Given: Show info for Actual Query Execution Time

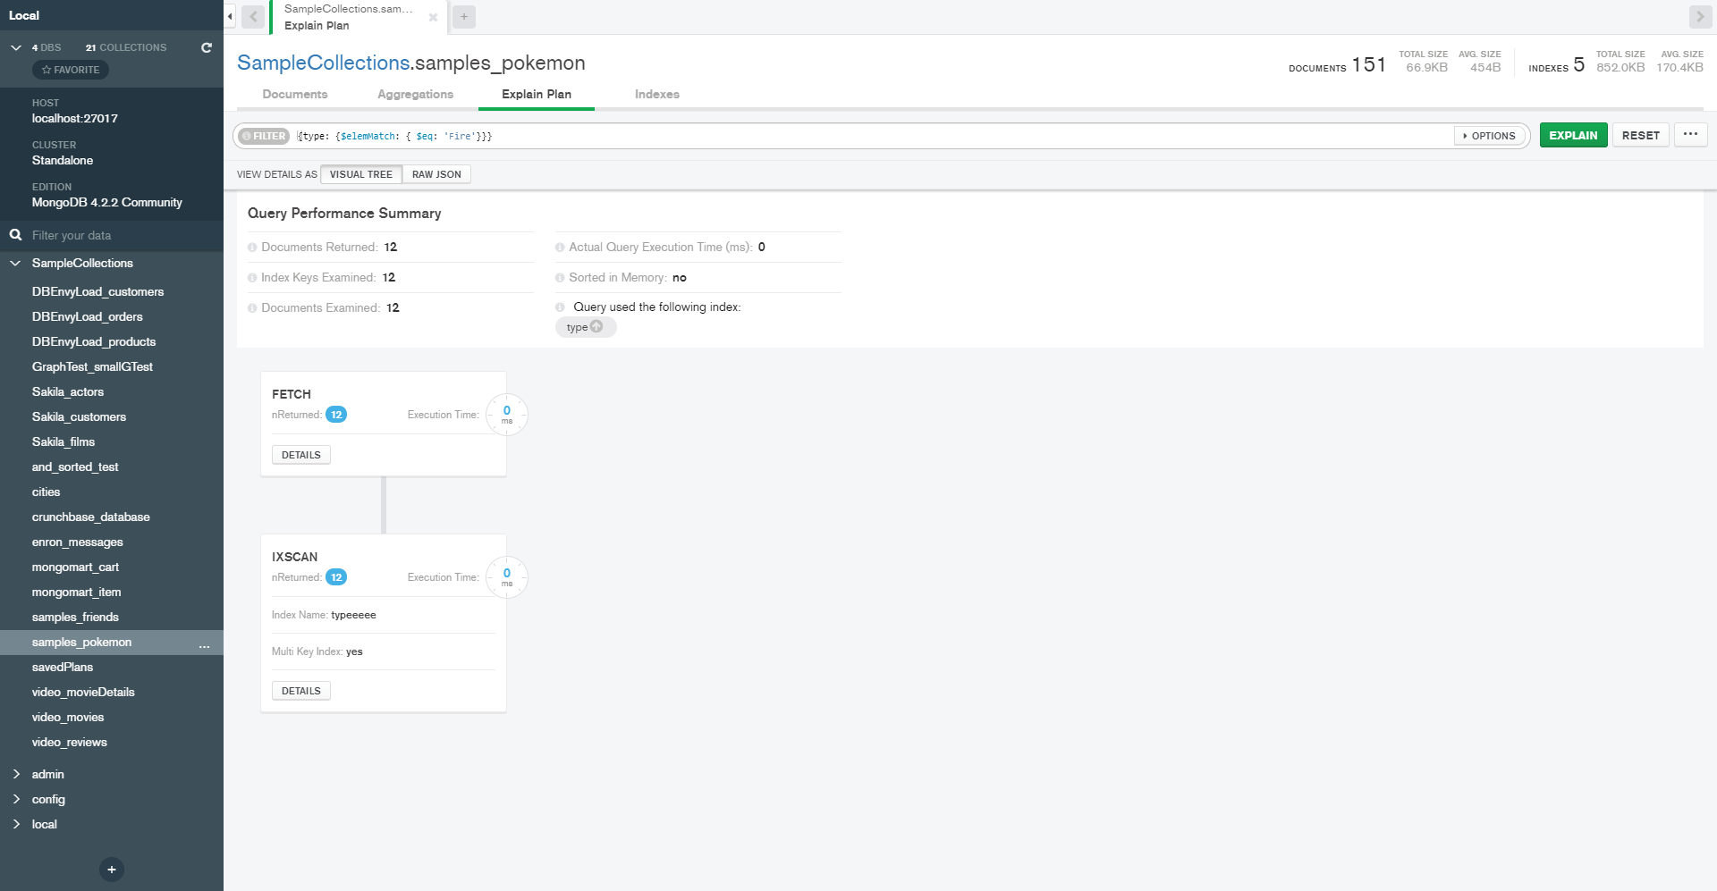Looking at the screenshot, I should point(560,248).
